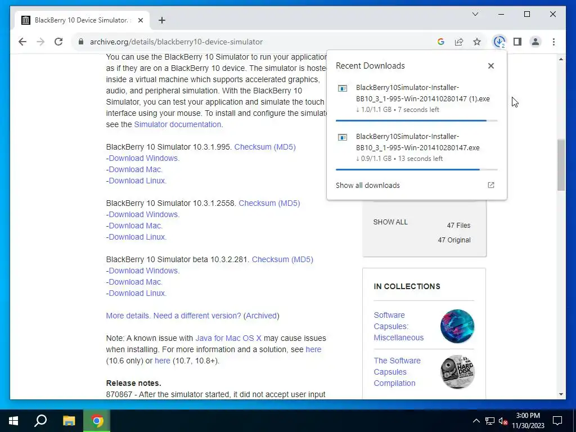576x432 pixels.
Task: Open Checksum (MD5) for Simulator 10.3.1.995
Action: point(265,147)
